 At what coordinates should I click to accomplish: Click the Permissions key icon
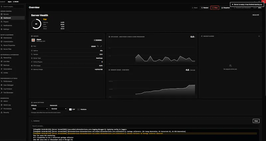(x=2, y=109)
